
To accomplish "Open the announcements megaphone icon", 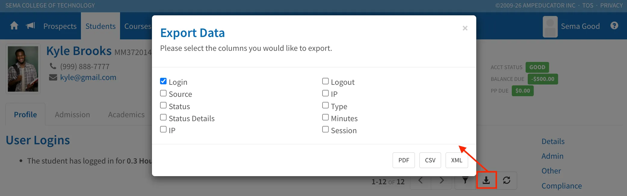I will (31, 26).
